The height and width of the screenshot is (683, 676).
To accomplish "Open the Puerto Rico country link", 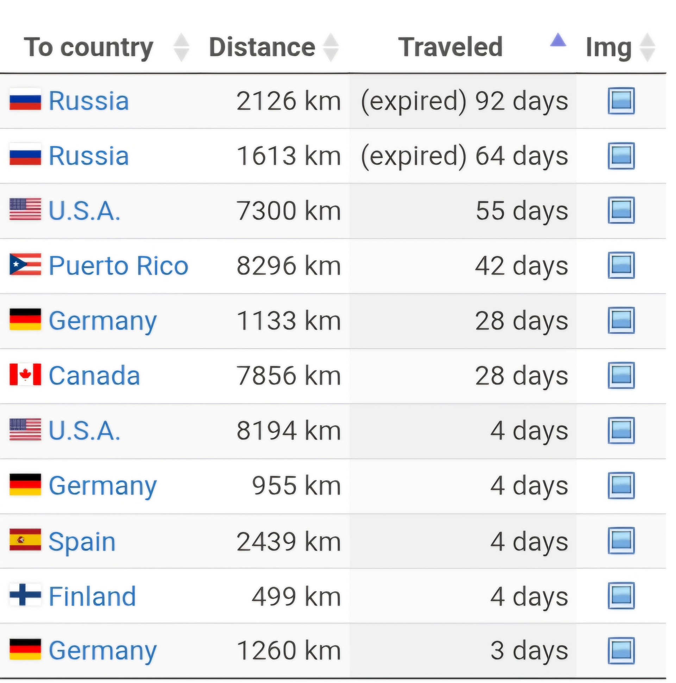I will click(x=118, y=266).
